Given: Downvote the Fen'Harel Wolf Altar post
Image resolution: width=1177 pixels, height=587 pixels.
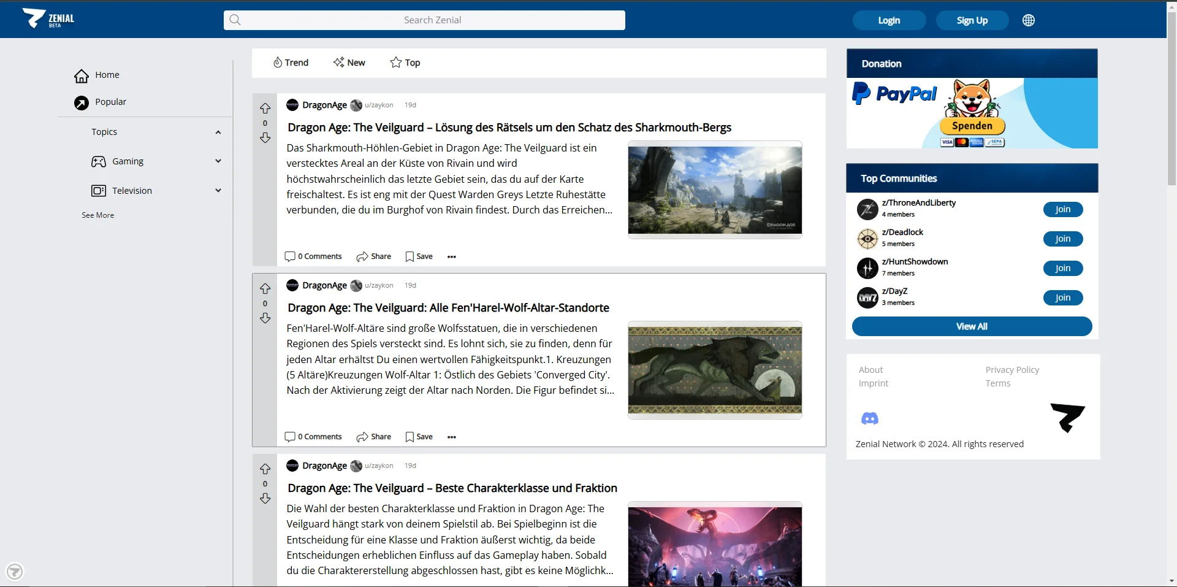Looking at the screenshot, I should pyautogui.click(x=265, y=318).
